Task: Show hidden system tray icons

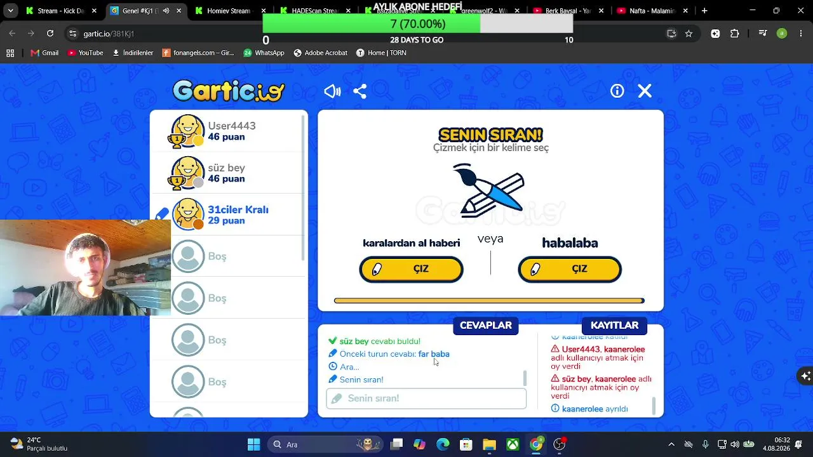Action: tap(671, 444)
